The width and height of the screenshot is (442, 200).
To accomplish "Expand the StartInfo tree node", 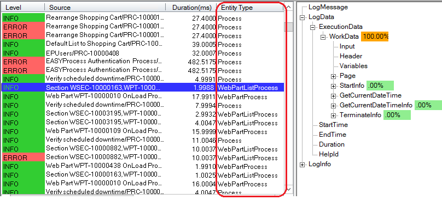I will (x=334, y=86).
